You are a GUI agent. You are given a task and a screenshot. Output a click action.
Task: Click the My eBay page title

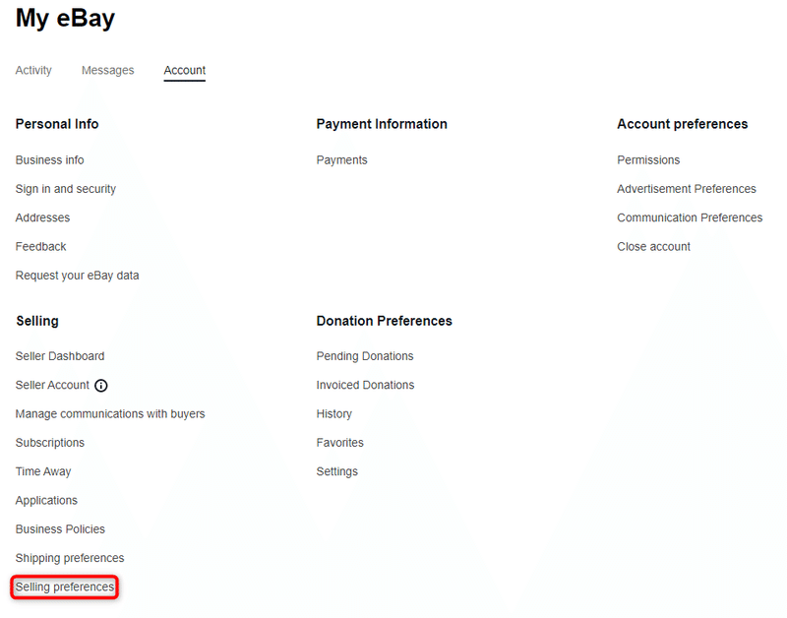tap(65, 18)
